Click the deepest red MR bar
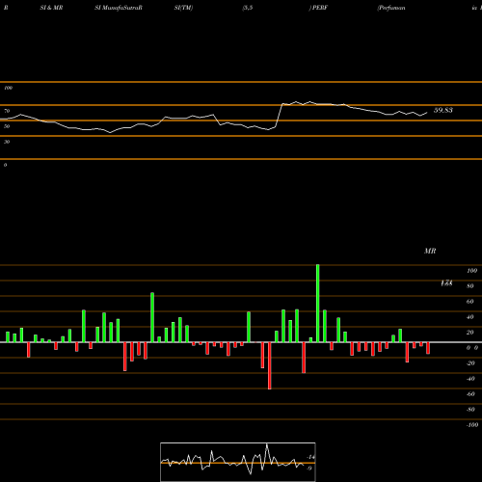 click(269, 365)
